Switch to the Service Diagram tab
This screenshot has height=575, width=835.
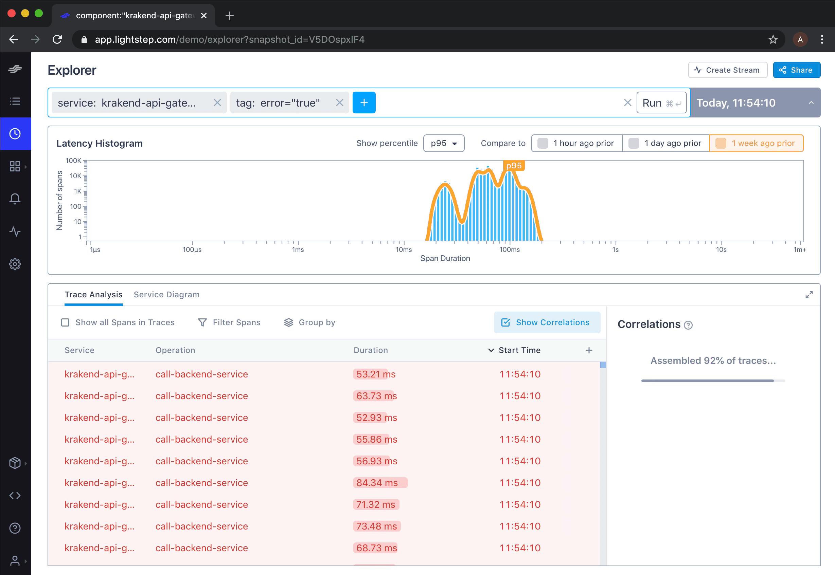click(x=166, y=295)
